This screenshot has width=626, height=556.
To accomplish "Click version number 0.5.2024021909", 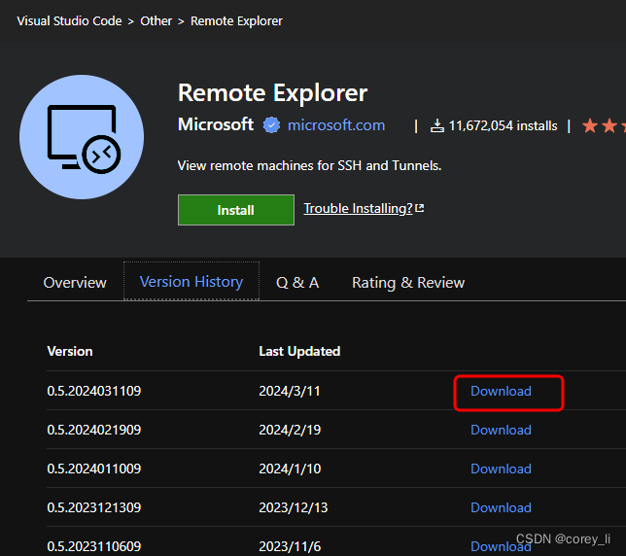I will pyautogui.click(x=94, y=430).
